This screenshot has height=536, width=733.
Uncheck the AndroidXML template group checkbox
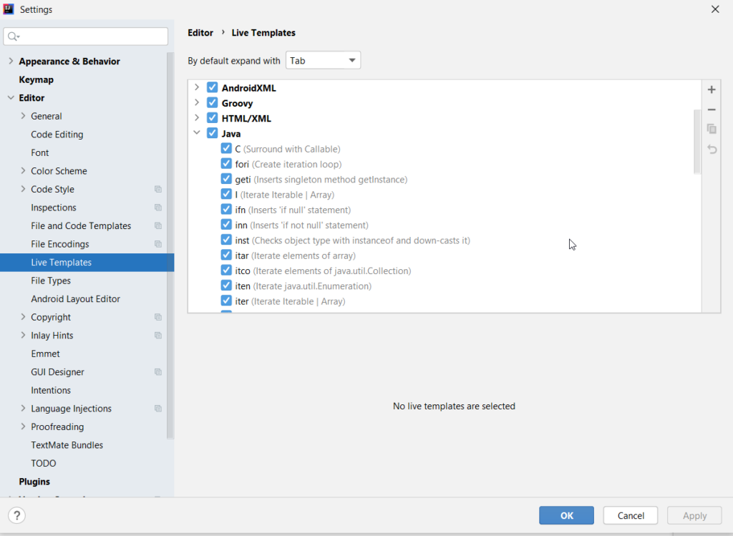click(x=212, y=88)
